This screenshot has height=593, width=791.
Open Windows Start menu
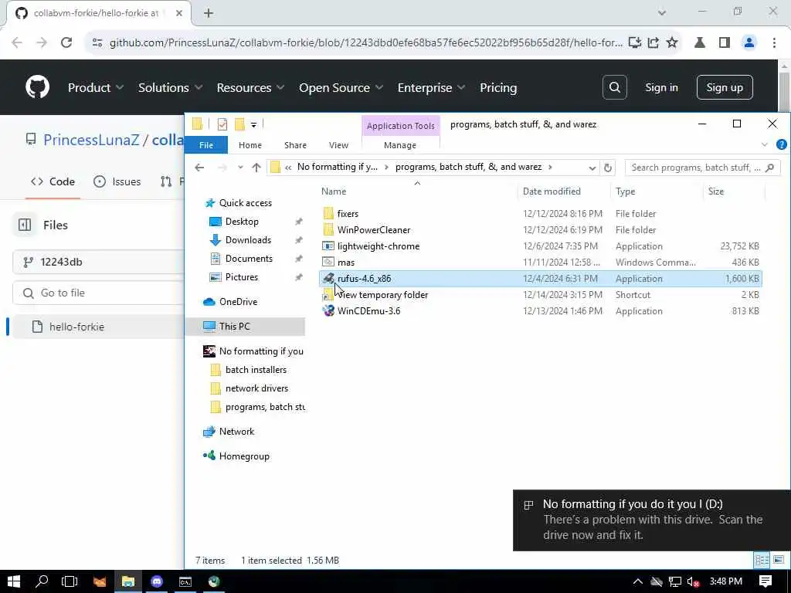coord(14,581)
